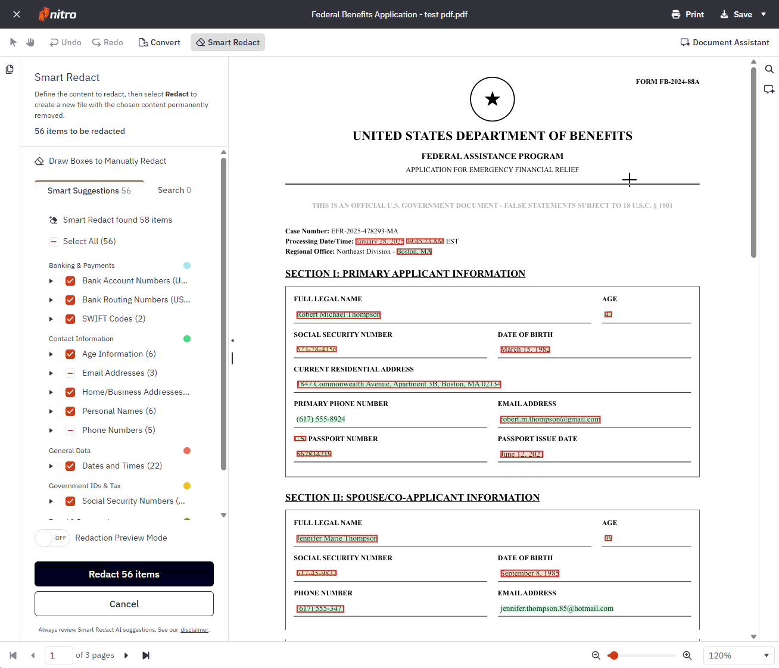Switch to the Search tab
The image size is (779, 668).
(x=174, y=191)
